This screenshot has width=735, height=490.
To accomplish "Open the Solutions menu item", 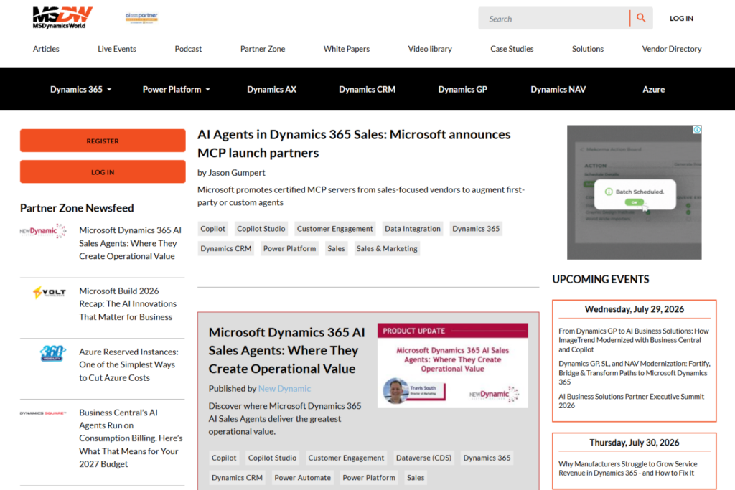I will tap(588, 49).
